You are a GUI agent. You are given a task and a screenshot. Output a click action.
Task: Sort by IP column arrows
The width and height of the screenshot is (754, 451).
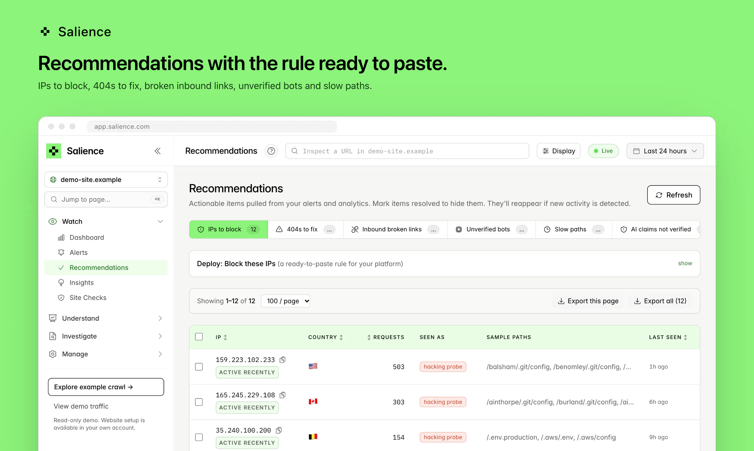pyautogui.click(x=225, y=337)
